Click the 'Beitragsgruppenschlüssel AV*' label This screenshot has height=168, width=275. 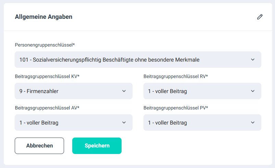click(47, 108)
